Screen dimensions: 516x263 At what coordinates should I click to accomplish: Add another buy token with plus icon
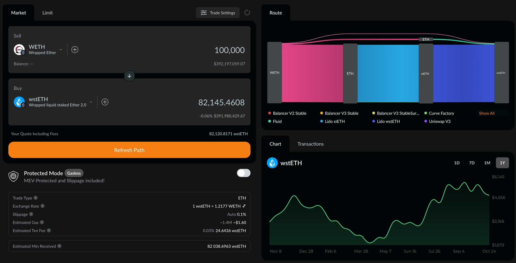tap(105, 102)
